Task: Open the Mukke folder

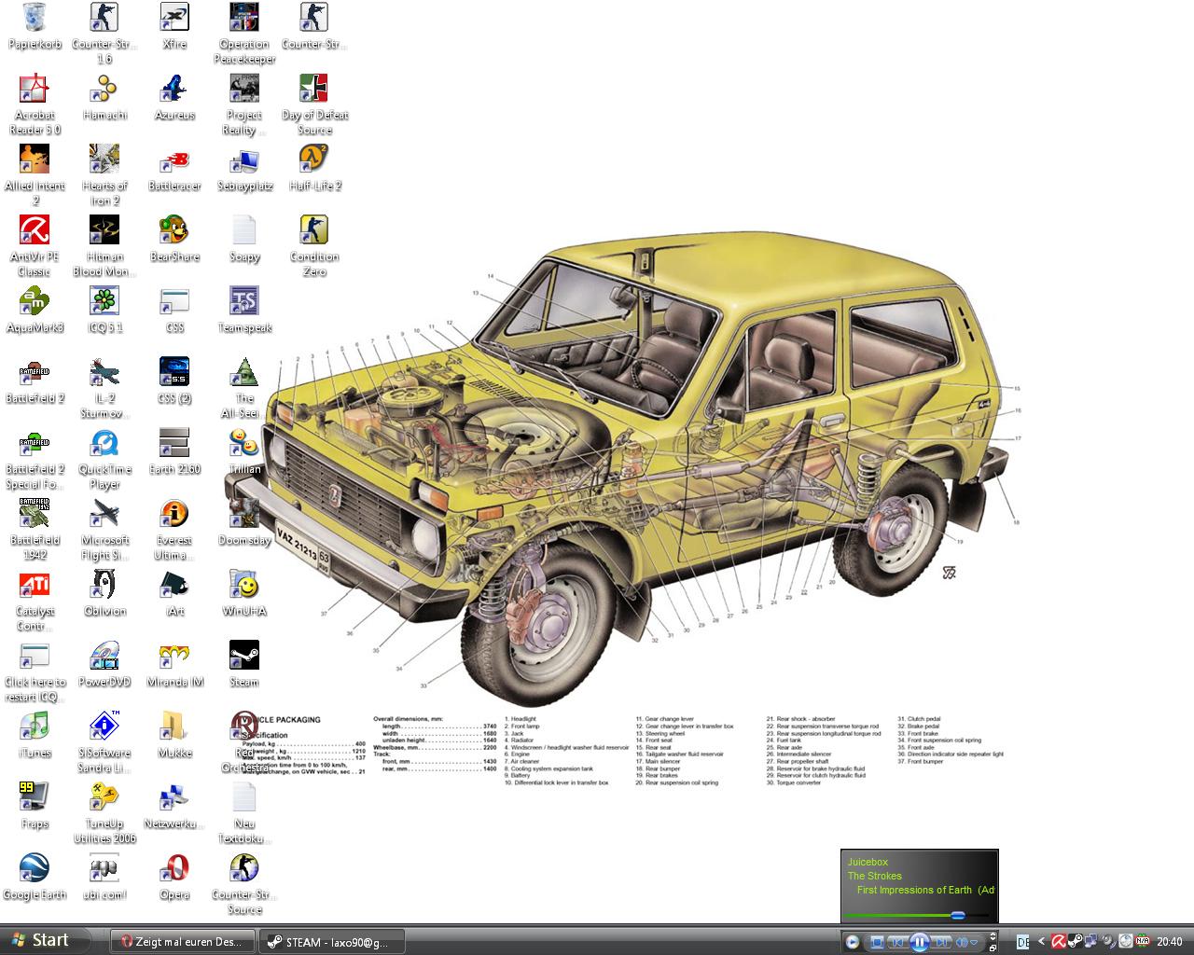Action: 174,736
